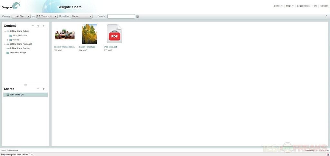Open the Help menu
The width and height of the screenshot is (330, 156).
click(289, 6)
